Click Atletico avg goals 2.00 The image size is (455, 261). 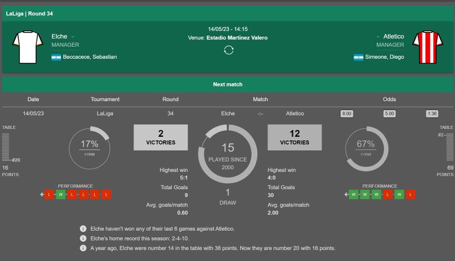tap(273, 213)
